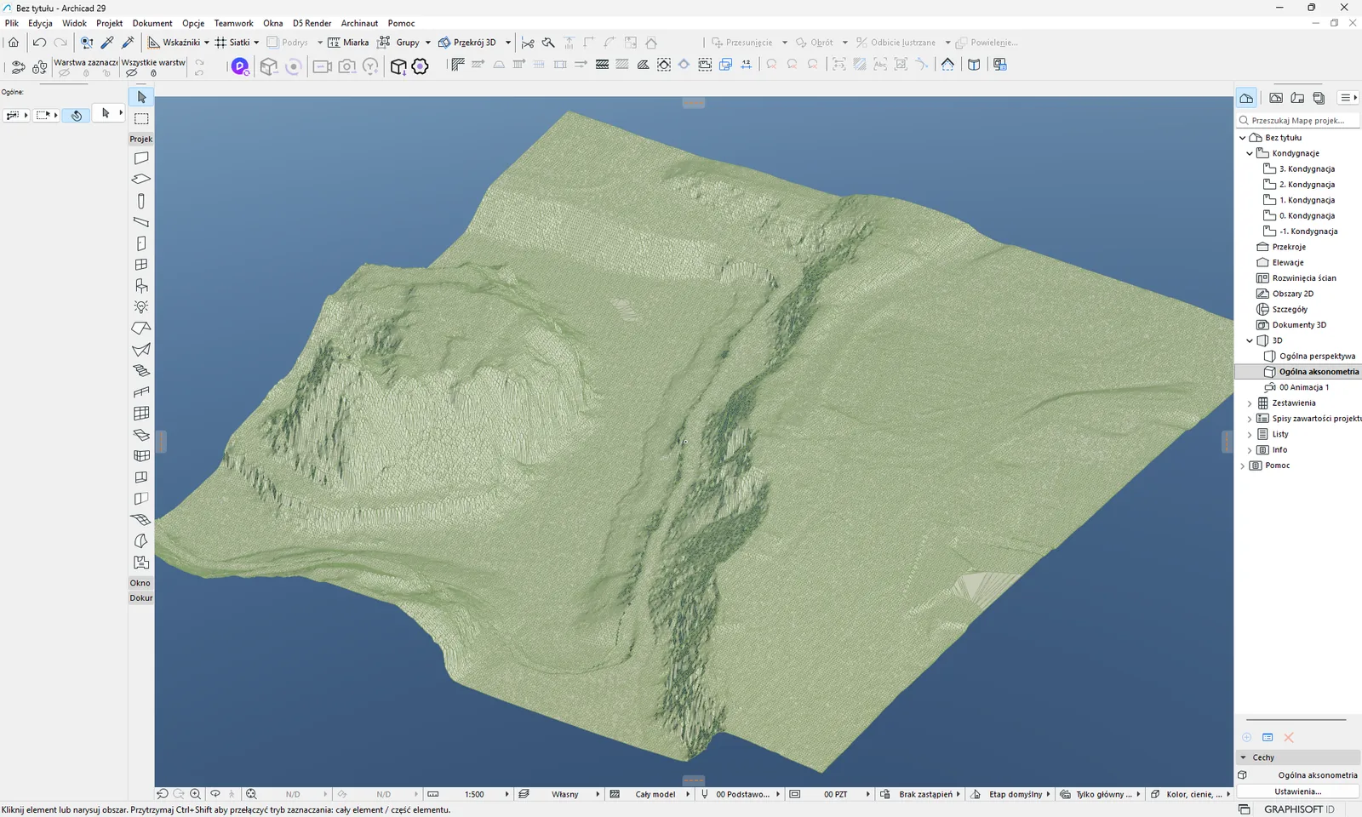Open the D5 Render menu
Viewport: 1362px width, 817px height.
(x=312, y=23)
